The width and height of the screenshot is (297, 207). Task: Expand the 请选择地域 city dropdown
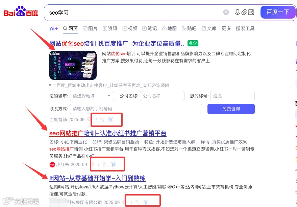(92, 96)
